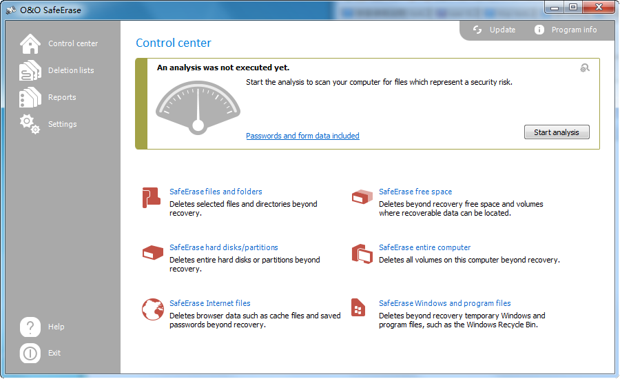Screen dimensions: 620x379
Task: Open Passwords and form data included link
Action: click(303, 136)
